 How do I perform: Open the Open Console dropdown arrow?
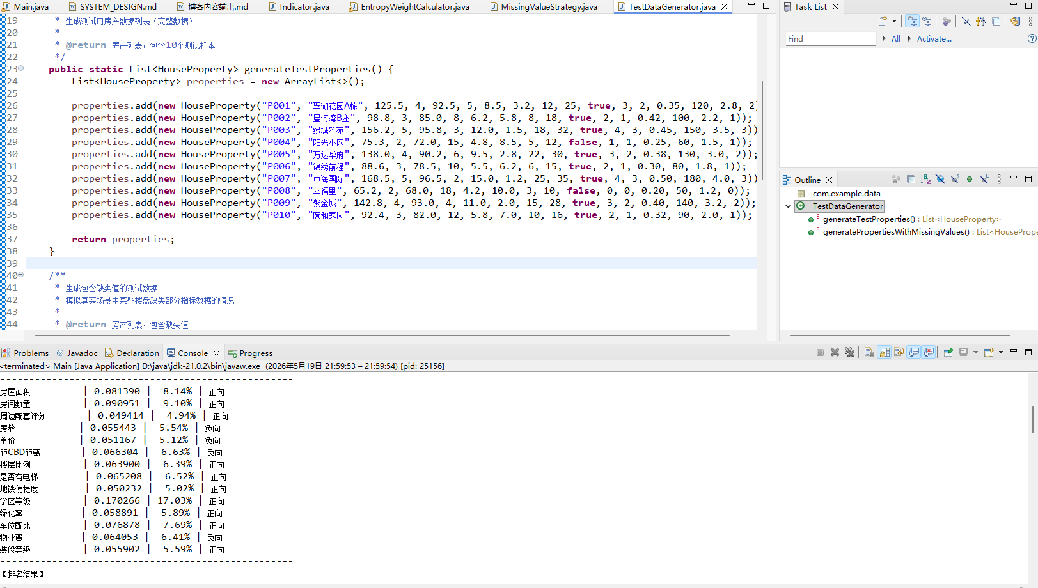pos(1001,352)
